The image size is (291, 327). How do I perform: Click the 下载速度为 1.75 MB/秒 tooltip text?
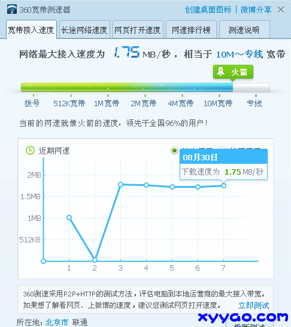pyautogui.click(x=222, y=172)
